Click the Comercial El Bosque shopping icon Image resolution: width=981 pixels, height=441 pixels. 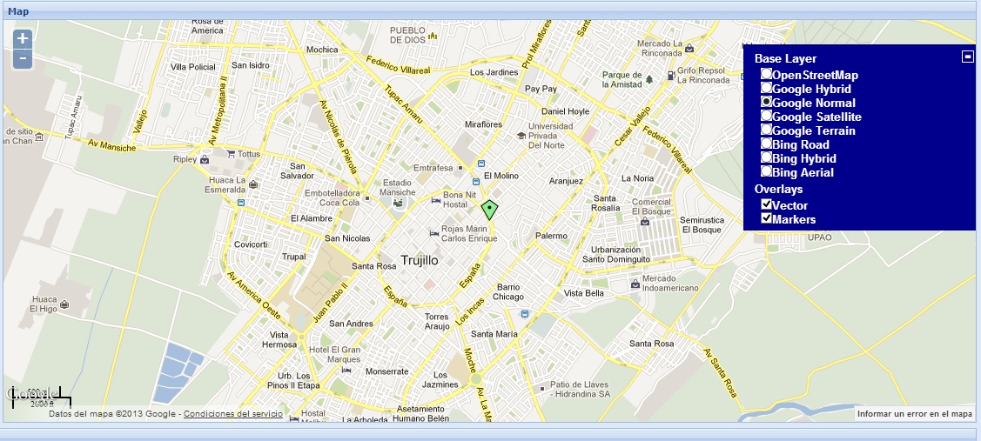pyautogui.click(x=644, y=221)
